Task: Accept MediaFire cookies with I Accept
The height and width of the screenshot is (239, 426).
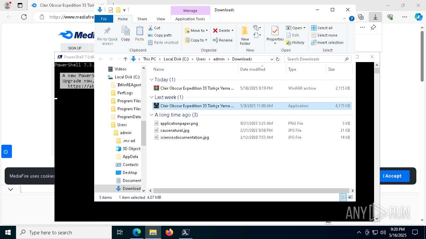Action: pyautogui.click(x=392, y=176)
